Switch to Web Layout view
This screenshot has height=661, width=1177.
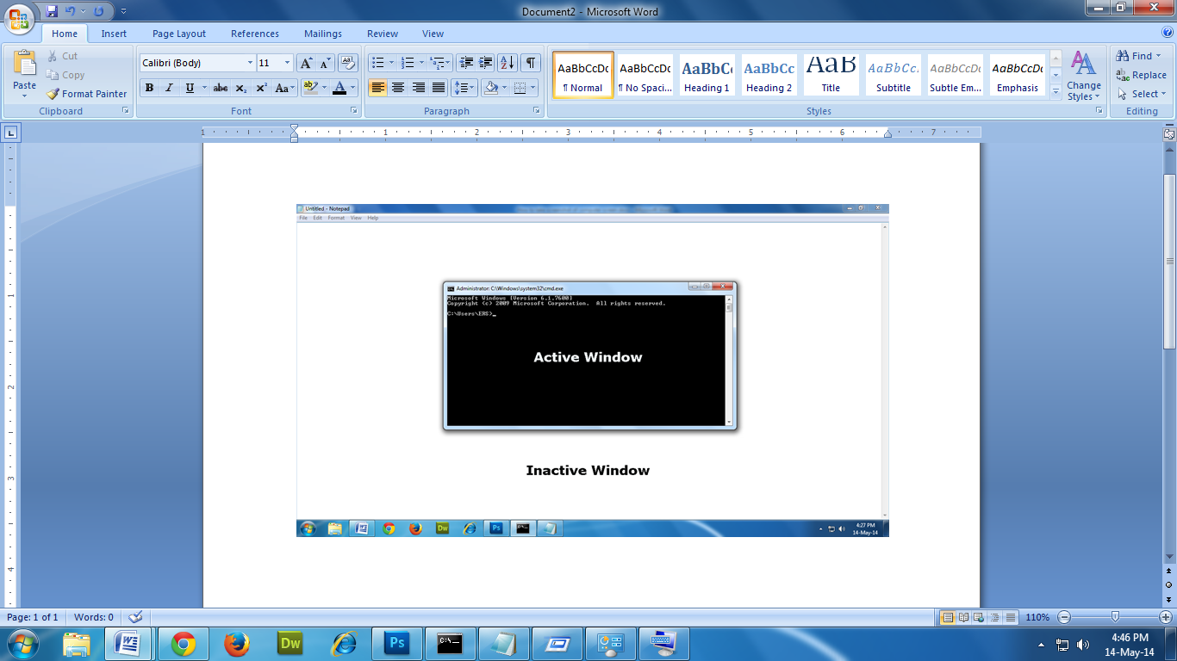coord(979,617)
